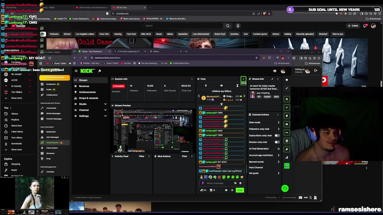This screenshot has width=383, height=215.
Task: Open Moderation in the bot dashboard sidebar
Action: point(51,132)
